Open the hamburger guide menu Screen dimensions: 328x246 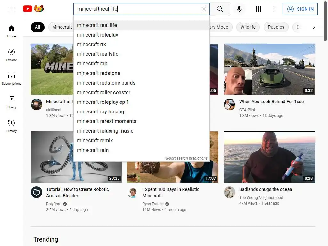[x=12, y=9]
